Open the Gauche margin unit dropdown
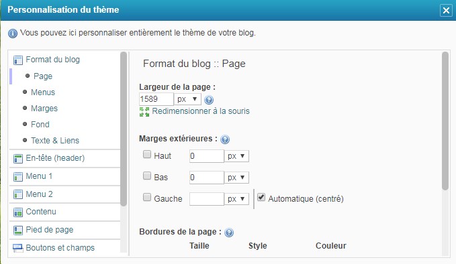This screenshot has height=264, width=456. click(236, 199)
